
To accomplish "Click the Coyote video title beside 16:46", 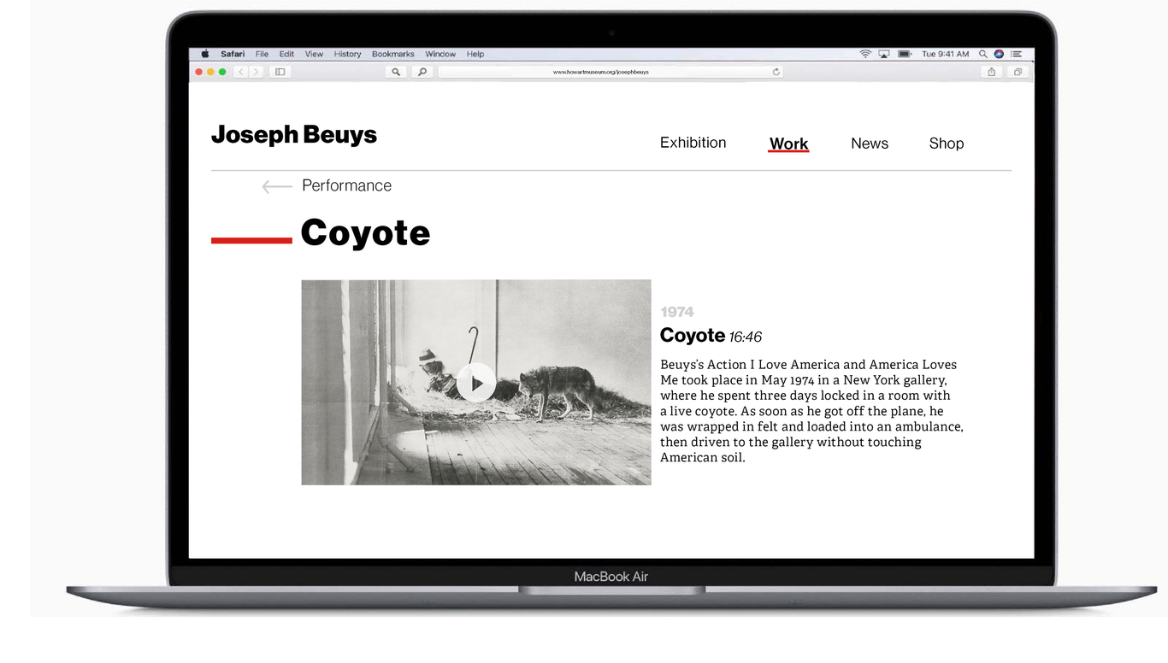I will pos(693,335).
